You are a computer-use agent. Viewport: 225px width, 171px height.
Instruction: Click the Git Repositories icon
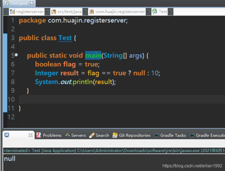(115, 135)
